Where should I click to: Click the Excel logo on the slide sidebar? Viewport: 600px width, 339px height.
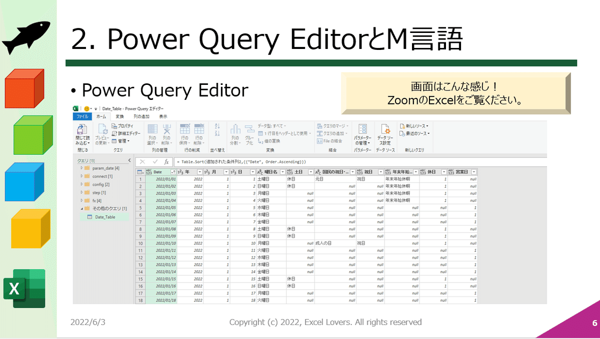[24, 289]
